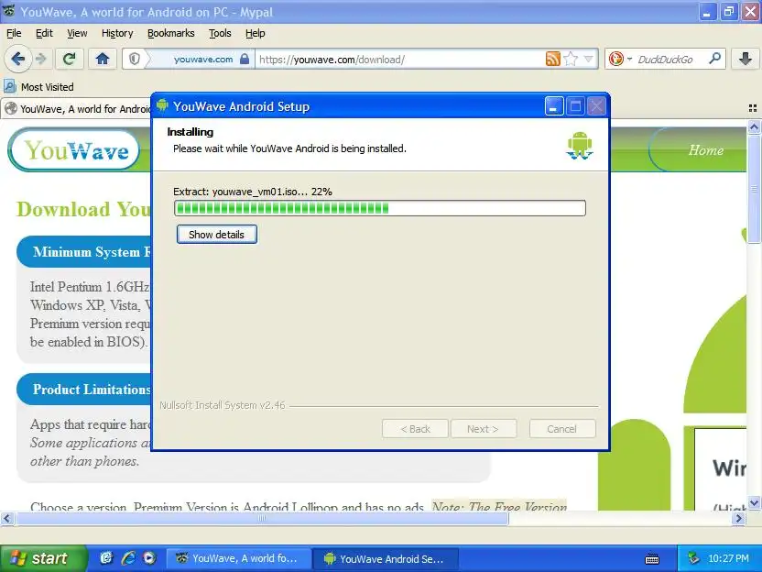
Task: Open the DuckDuckGo search engine selector
Action: (x=620, y=60)
